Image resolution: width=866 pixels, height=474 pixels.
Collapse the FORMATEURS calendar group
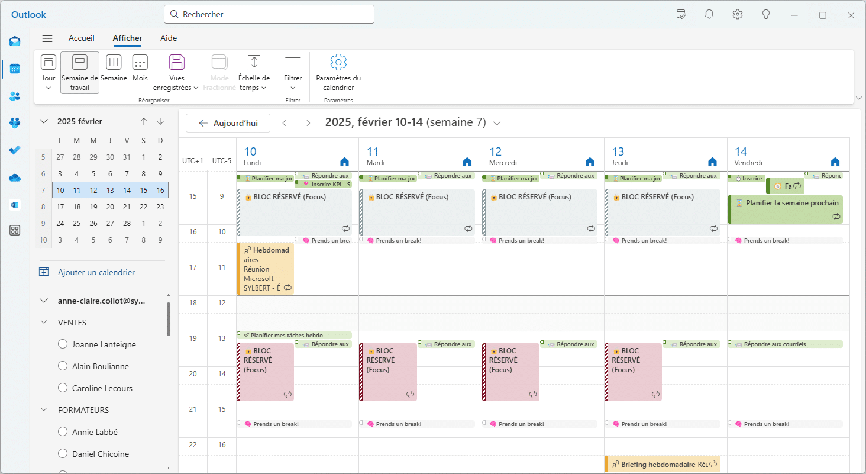tap(43, 410)
